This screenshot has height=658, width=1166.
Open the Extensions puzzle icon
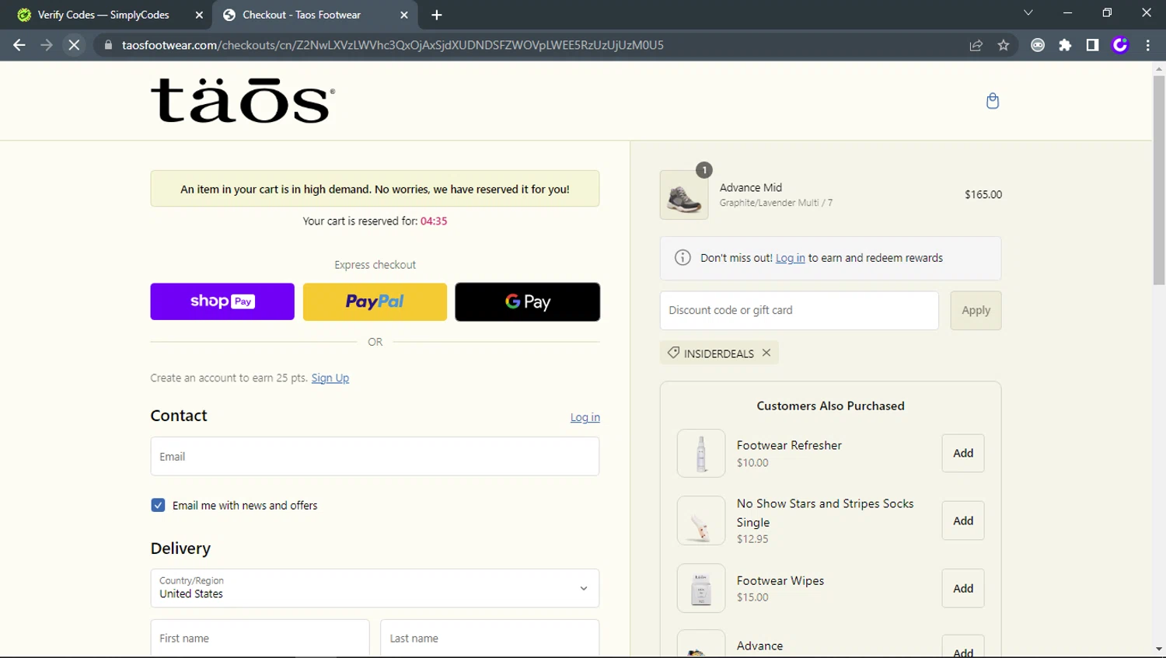(1065, 45)
